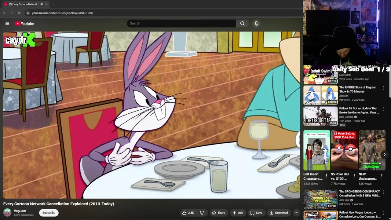Open the adult swim history thumbnail
This screenshot has height=220, width=391.
click(x=320, y=74)
